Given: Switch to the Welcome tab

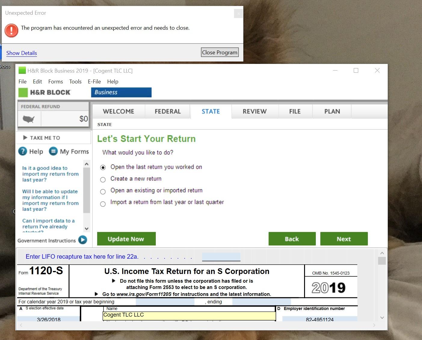Looking at the screenshot, I should [119, 111].
